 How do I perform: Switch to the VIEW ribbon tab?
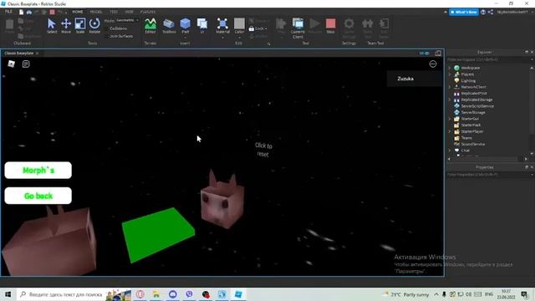point(129,12)
